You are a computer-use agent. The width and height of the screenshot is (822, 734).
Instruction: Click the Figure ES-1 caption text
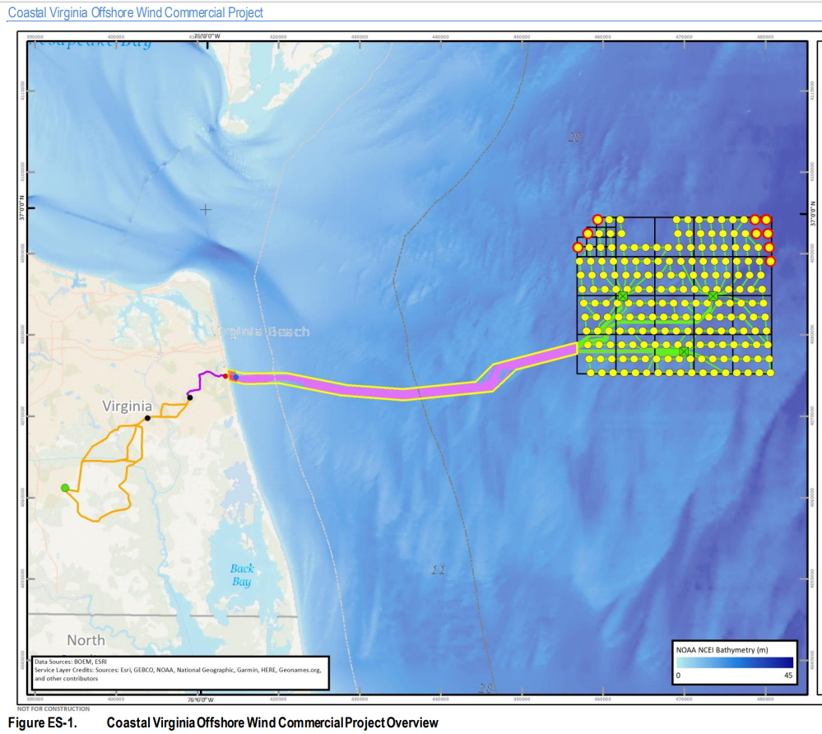(x=223, y=723)
